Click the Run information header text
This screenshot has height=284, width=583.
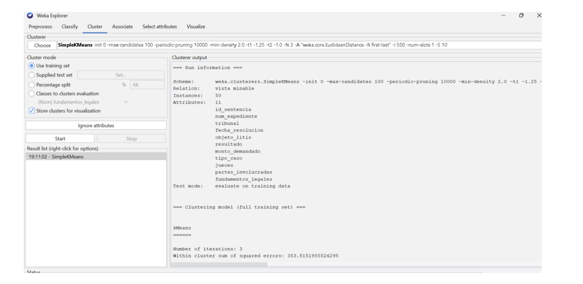click(207, 68)
